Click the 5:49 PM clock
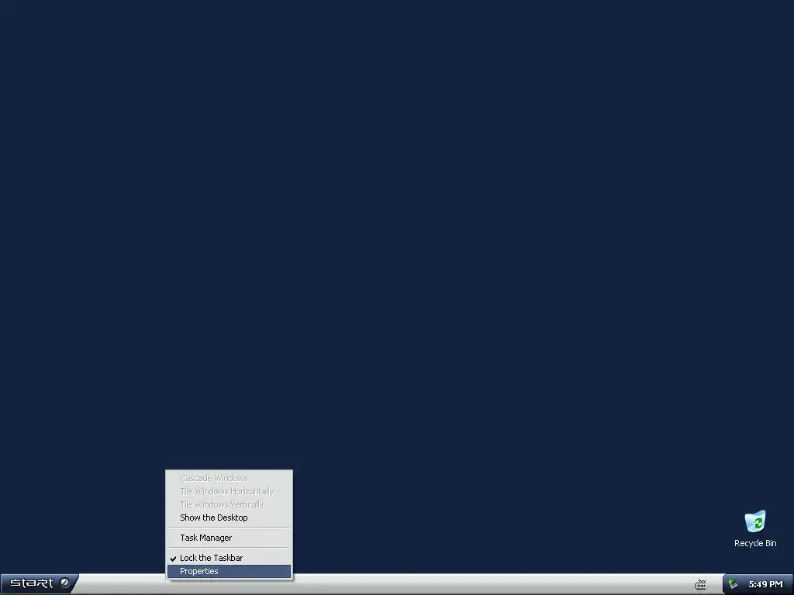 point(765,584)
